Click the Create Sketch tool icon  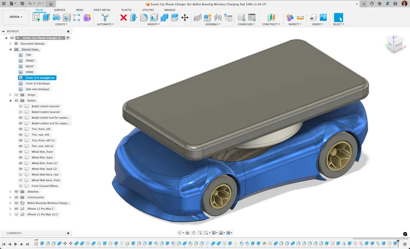36,17
